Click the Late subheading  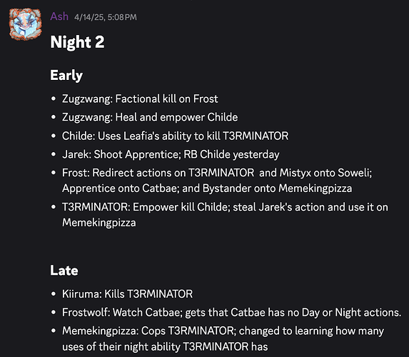point(64,271)
